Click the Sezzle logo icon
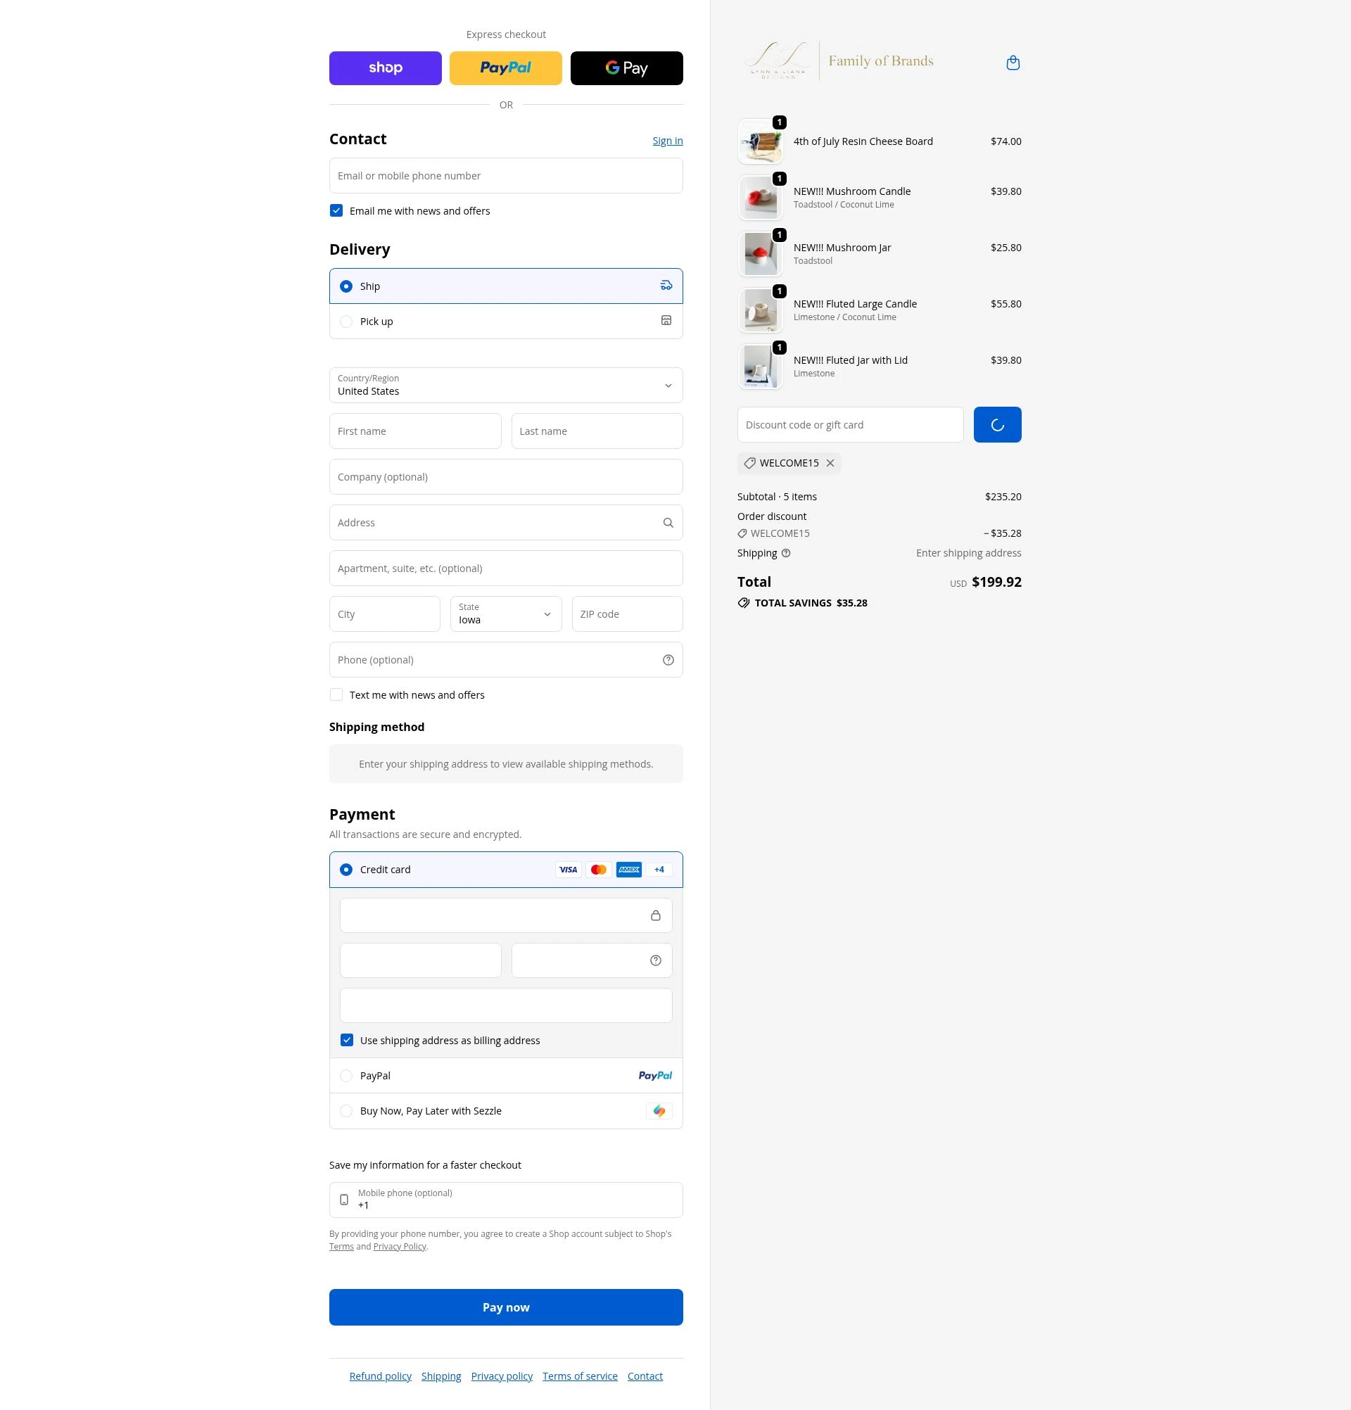This screenshot has height=1410, width=1351. [659, 1112]
